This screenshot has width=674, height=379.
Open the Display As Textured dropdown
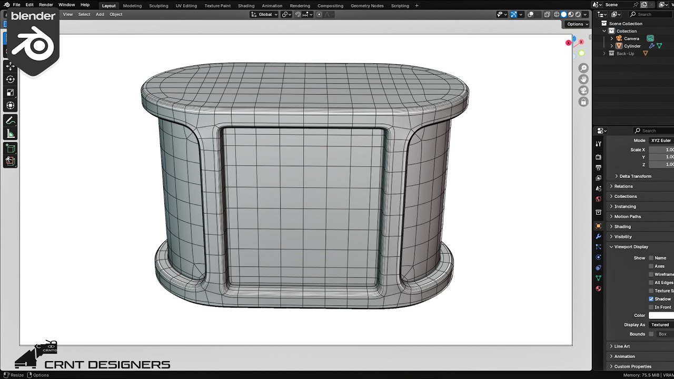tap(661, 325)
